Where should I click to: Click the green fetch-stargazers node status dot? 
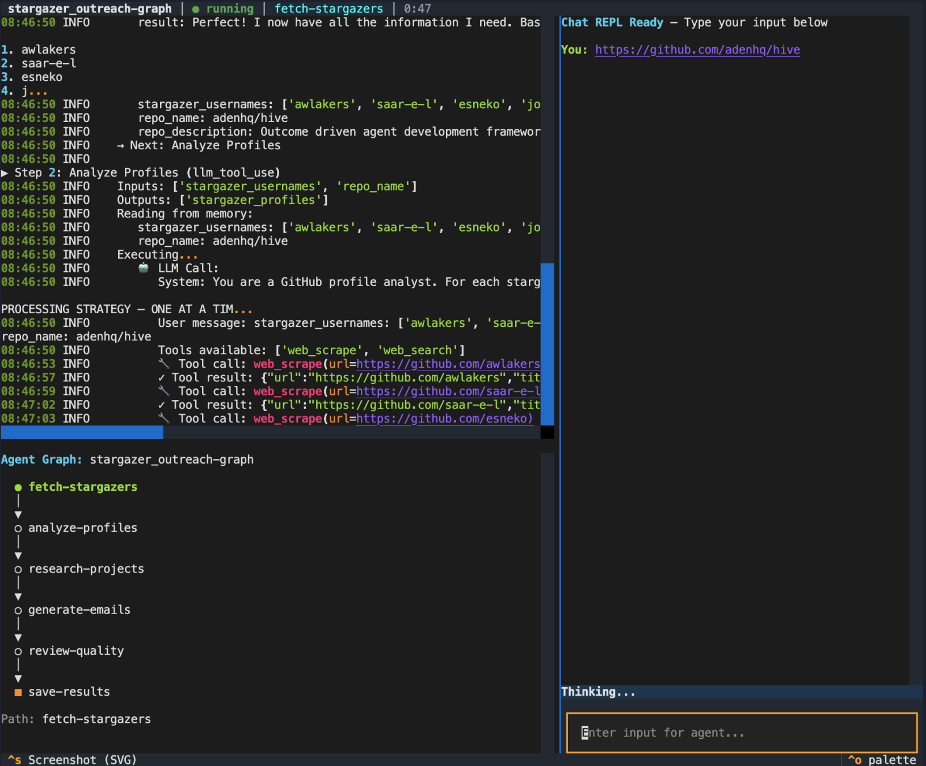pyautogui.click(x=18, y=487)
